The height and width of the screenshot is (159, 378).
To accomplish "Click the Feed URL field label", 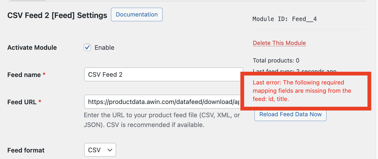I will pyautogui.click(x=22, y=102).
